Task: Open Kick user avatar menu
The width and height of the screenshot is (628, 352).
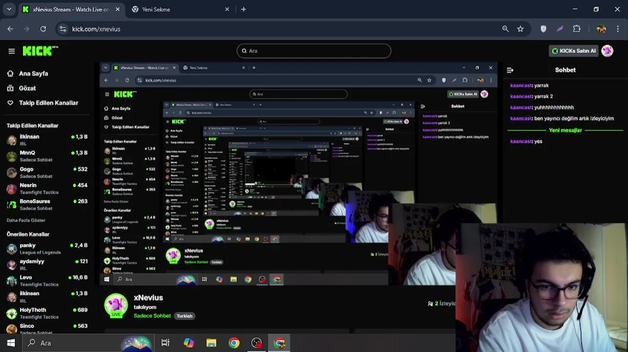Action: click(x=607, y=51)
